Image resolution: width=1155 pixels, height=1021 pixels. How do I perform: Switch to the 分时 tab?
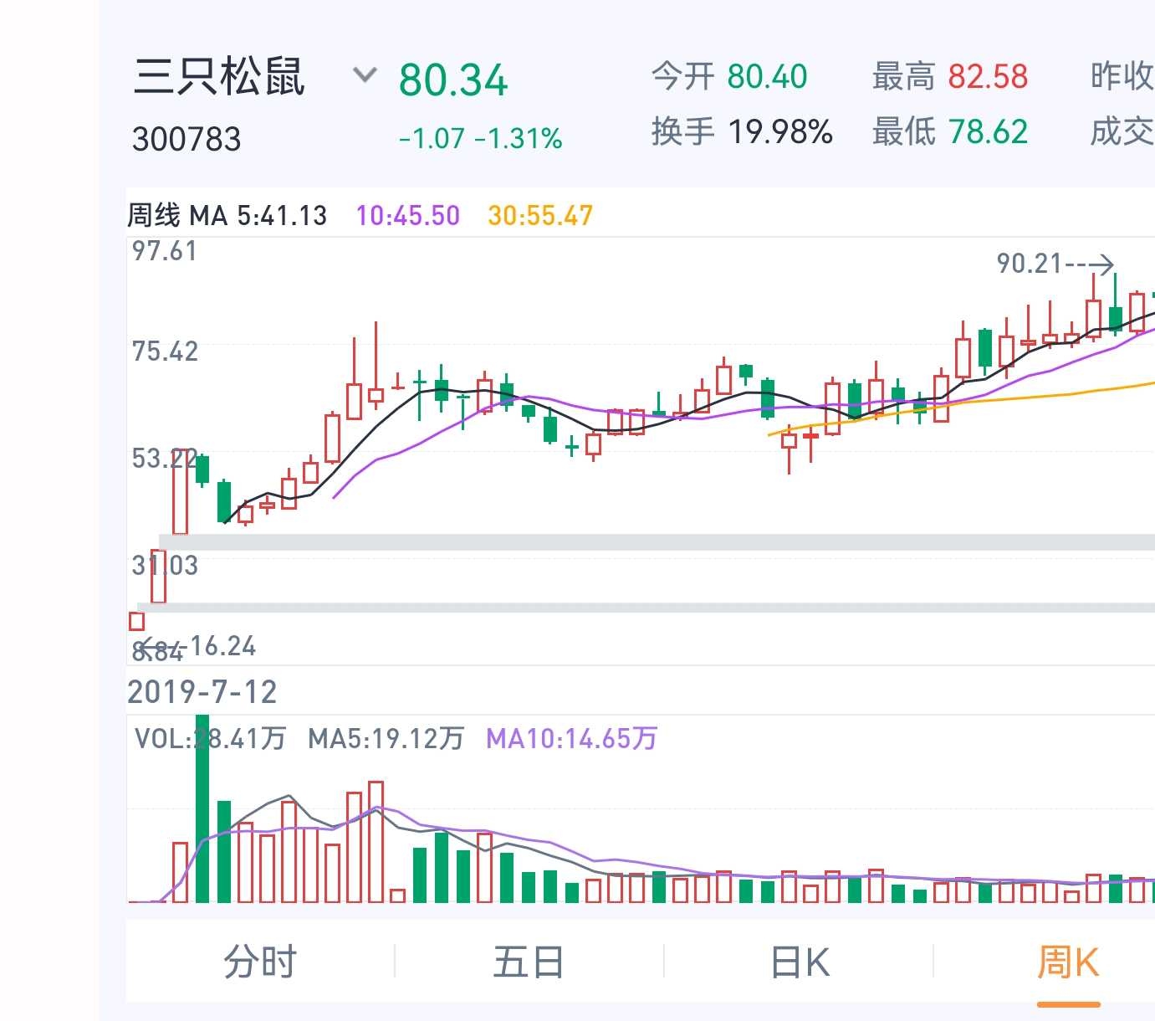click(260, 962)
